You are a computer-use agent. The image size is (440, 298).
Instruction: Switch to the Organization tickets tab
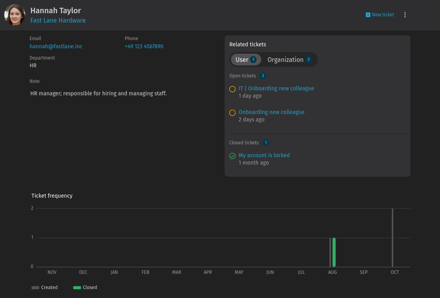289,60
